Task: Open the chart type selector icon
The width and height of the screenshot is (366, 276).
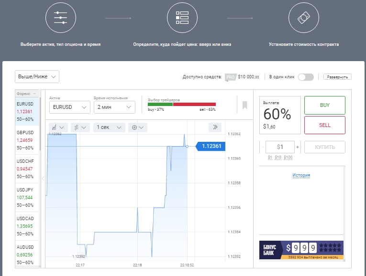Action: (58, 127)
